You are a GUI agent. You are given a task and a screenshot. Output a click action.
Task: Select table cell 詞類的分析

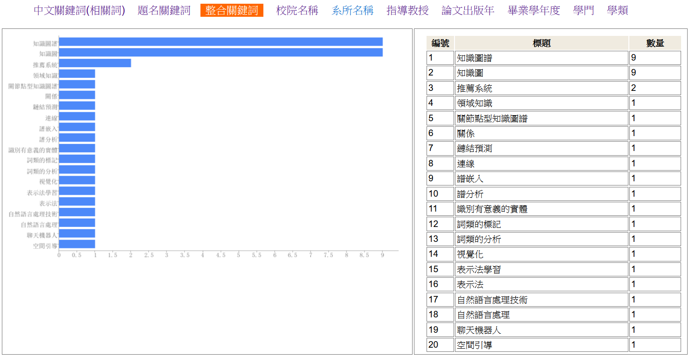point(542,239)
